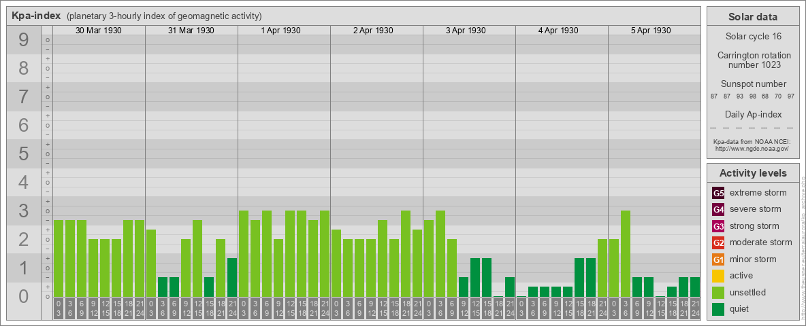Click the Sunspot number label
The image size is (806, 326).
click(753, 84)
